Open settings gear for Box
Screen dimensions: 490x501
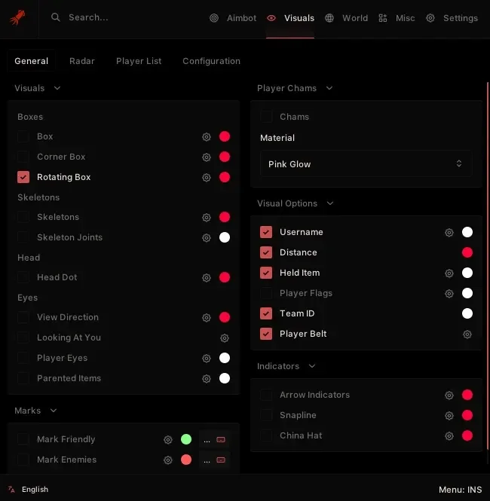(x=207, y=137)
